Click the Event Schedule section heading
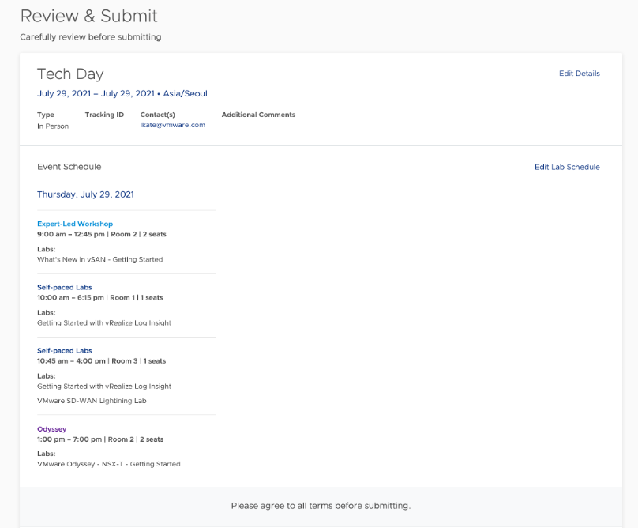The image size is (638, 528). [x=69, y=167]
